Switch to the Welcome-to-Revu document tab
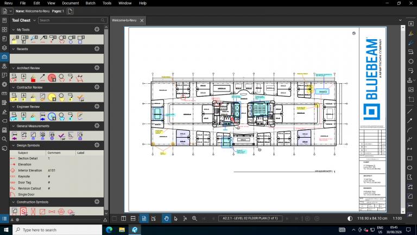This screenshot has height=235, width=417. click(x=124, y=20)
